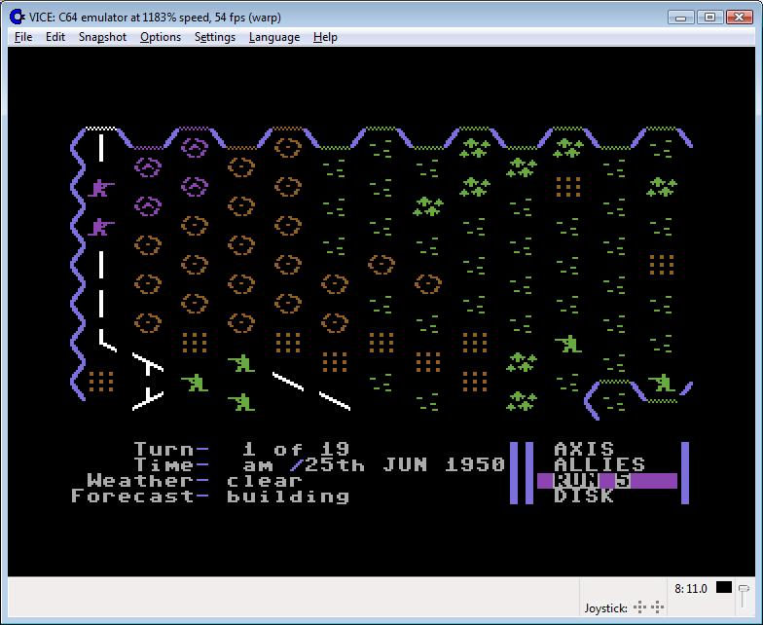Select DISK in the game menu
This screenshot has height=625, width=763.
click(x=584, y=496)
